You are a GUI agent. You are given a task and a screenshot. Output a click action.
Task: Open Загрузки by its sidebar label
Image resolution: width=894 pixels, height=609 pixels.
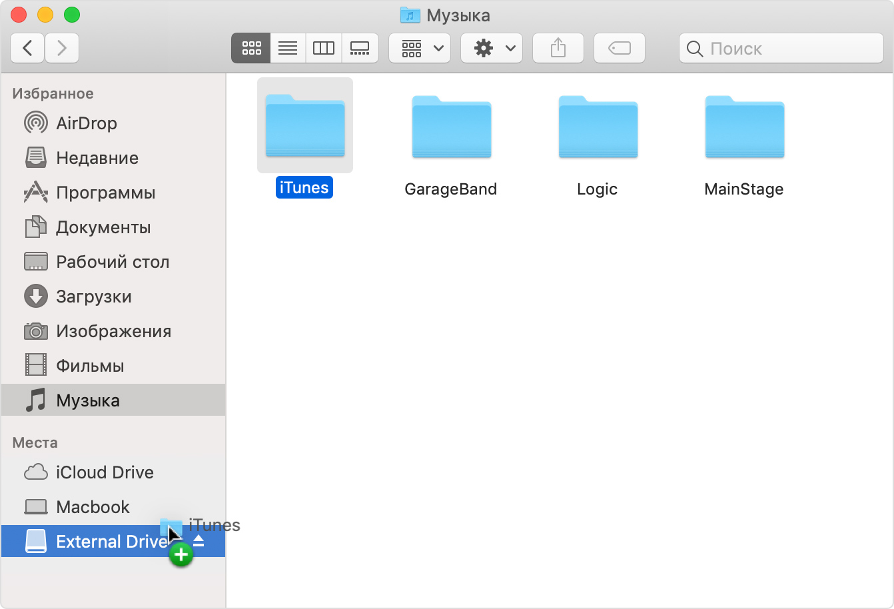[x=94, y=297]
